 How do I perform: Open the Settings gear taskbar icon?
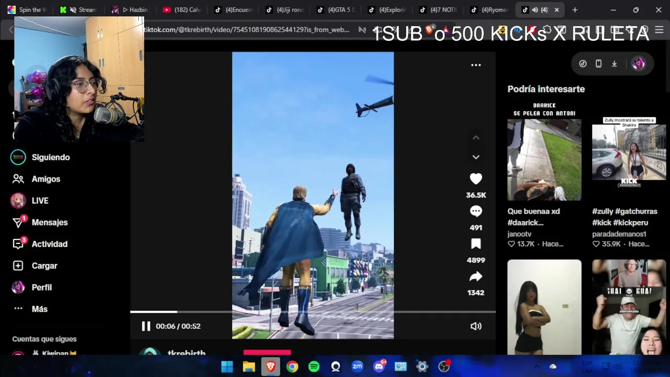(422, 367)
